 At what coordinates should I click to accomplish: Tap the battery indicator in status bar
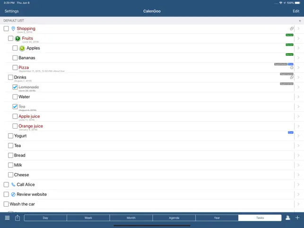(x=297, y=3)
